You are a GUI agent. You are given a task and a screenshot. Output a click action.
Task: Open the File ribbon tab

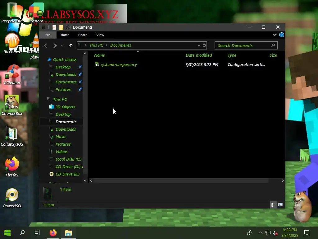click(x=48, y=35)
